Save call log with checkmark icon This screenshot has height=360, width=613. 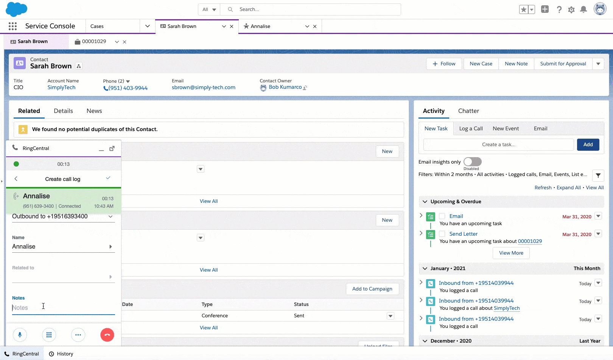pyautogui.click(x=108, y=178)
